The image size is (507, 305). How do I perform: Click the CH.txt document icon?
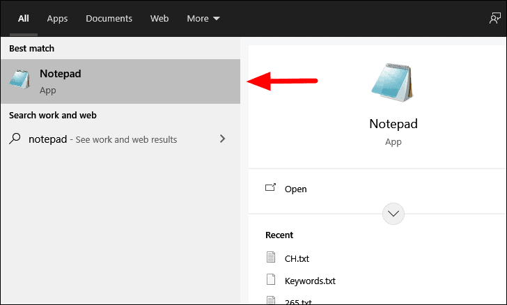tap(271, 257)
